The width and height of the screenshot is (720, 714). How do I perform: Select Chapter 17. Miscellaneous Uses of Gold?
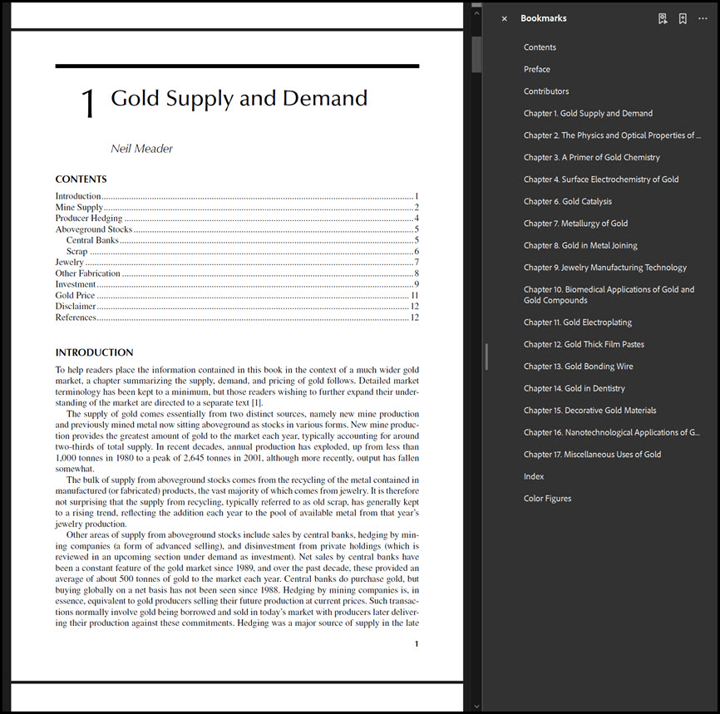tap(592, 455)
